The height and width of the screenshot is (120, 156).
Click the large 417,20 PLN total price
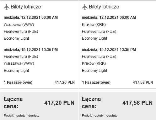(59, 103)
